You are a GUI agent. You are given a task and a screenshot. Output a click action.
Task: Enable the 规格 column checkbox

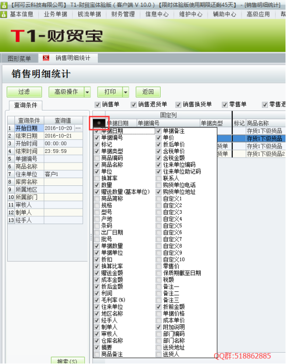[x=97, y=205]
